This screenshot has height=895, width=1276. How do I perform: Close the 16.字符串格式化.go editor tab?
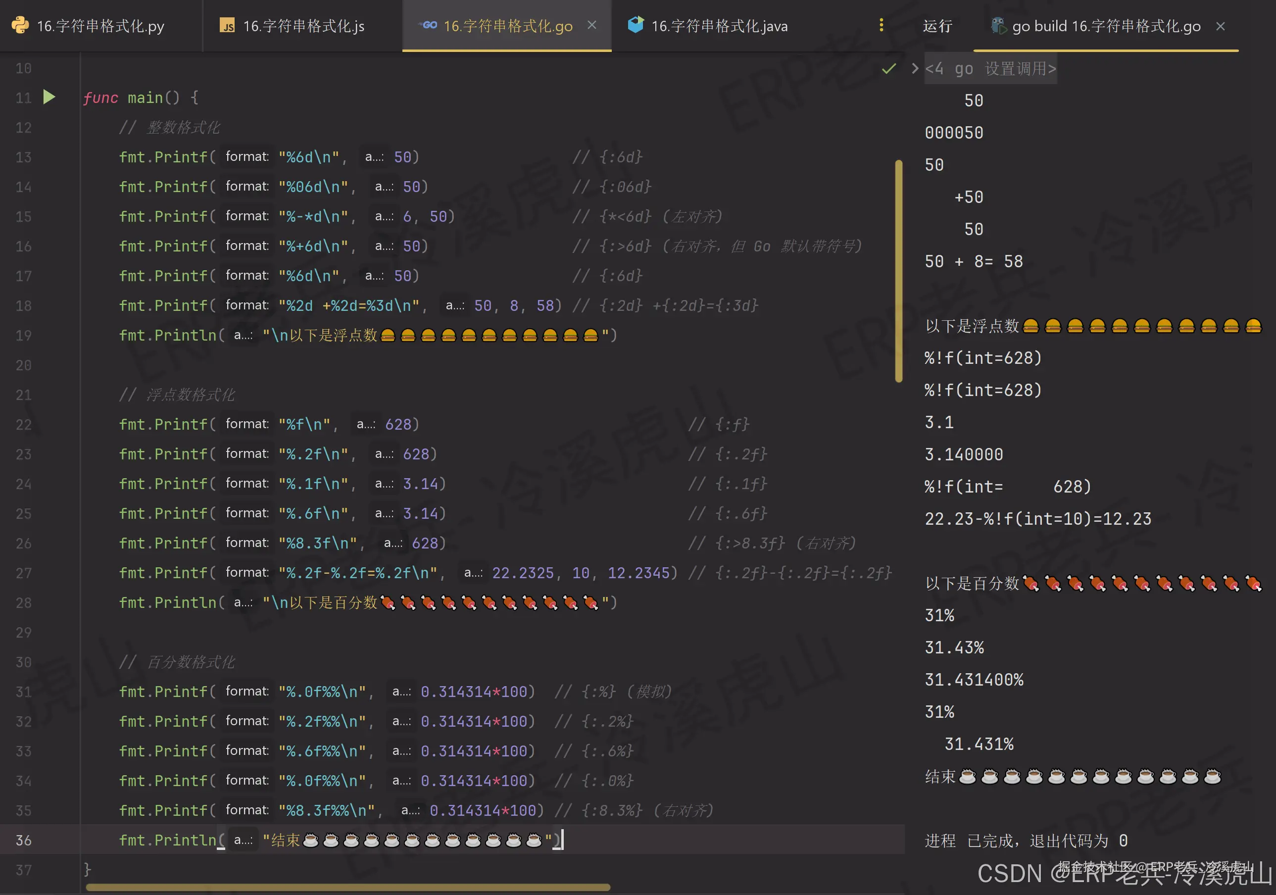pos(592,26)
